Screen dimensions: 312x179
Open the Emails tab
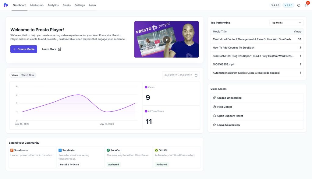click(67, 5)
